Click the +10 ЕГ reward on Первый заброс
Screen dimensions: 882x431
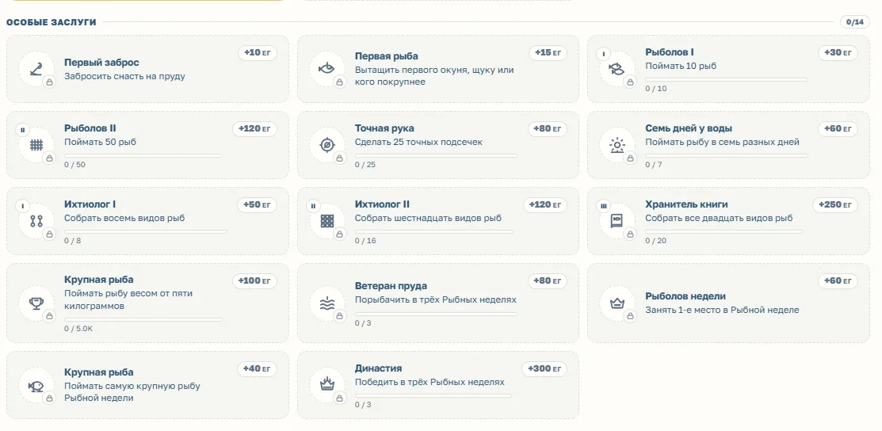pyautogui.click(x=257, y=53)
